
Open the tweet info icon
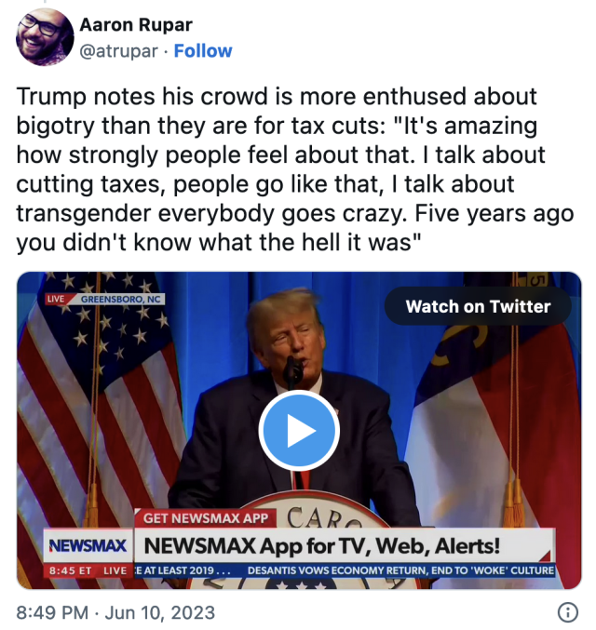[x=568, y=612]
